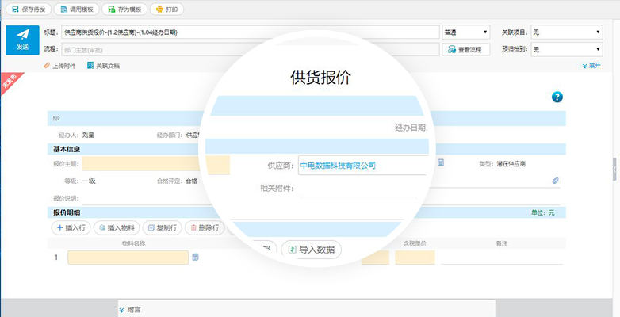Expand the 附言 remarks section

[x=129, y=308]
